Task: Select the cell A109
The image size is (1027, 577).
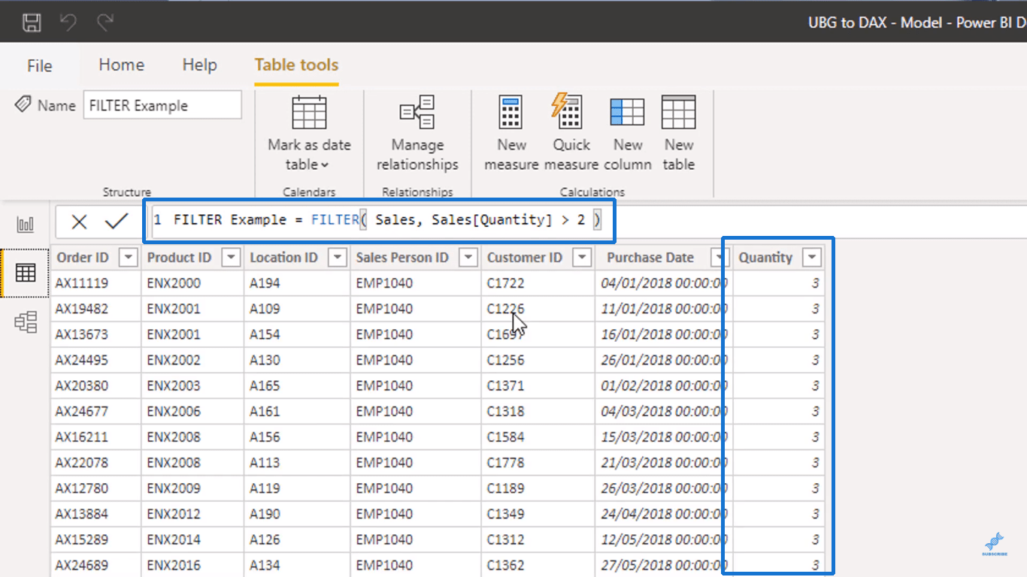Action: [297, 309]
